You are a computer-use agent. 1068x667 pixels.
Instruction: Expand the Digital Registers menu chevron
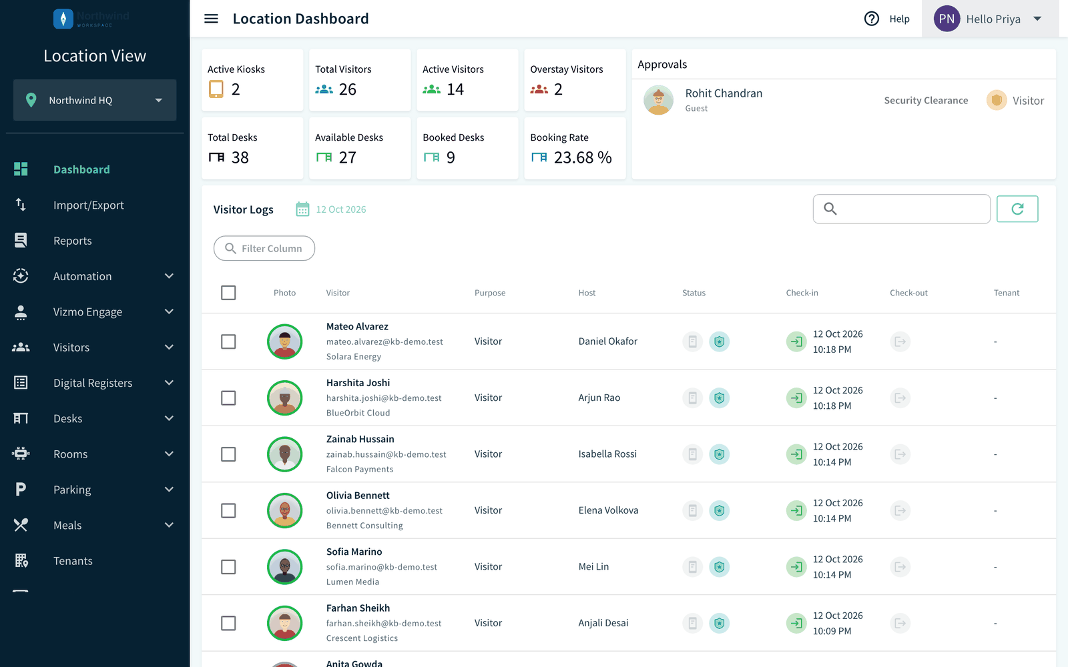pyautogui.click(x=169, y=383)
